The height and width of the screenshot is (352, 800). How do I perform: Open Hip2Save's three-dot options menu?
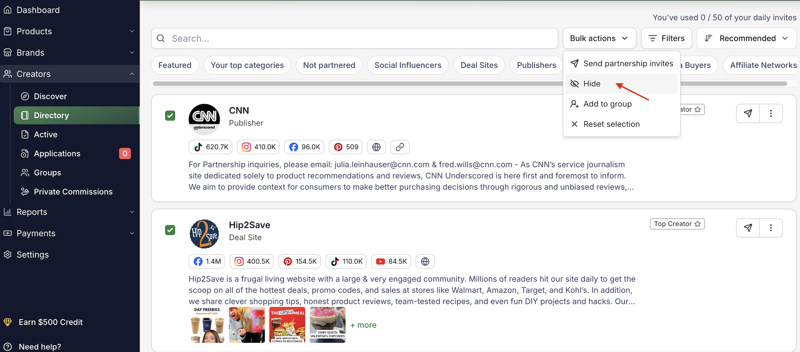click(771, 228)
